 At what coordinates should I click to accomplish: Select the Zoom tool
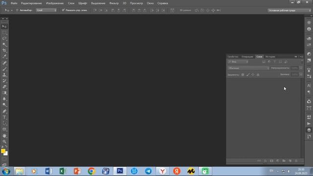4,142
